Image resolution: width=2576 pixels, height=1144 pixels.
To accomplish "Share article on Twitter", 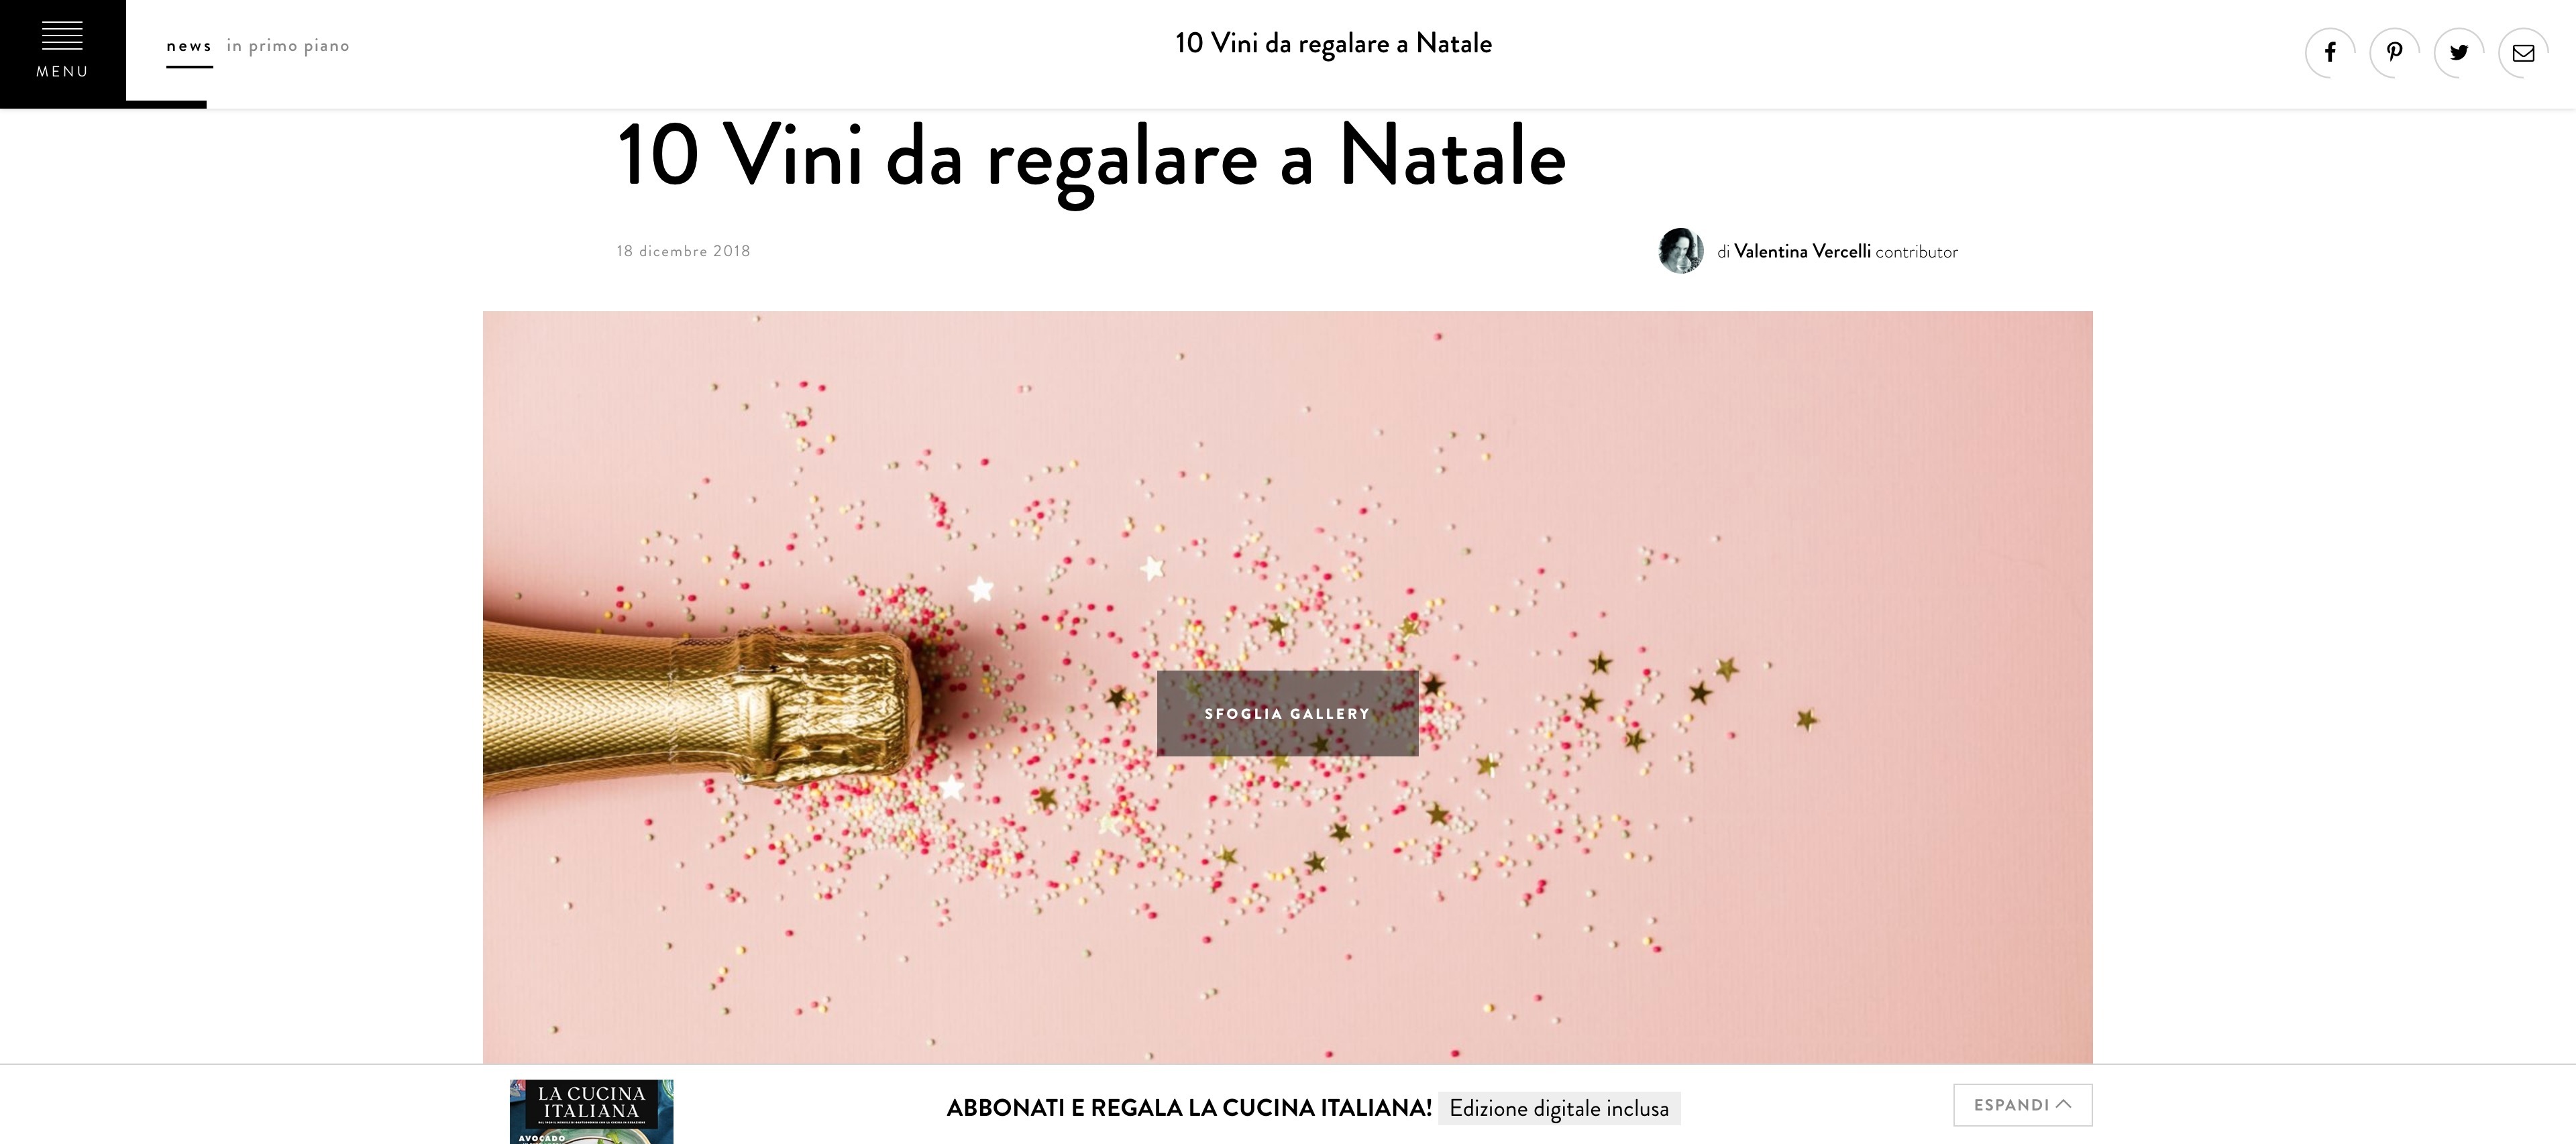I will click(x=2459, y=53).
